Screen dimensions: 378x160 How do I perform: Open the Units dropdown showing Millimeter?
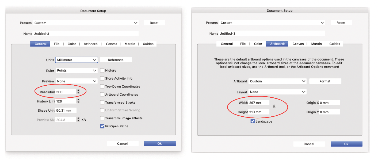(77, 60)
